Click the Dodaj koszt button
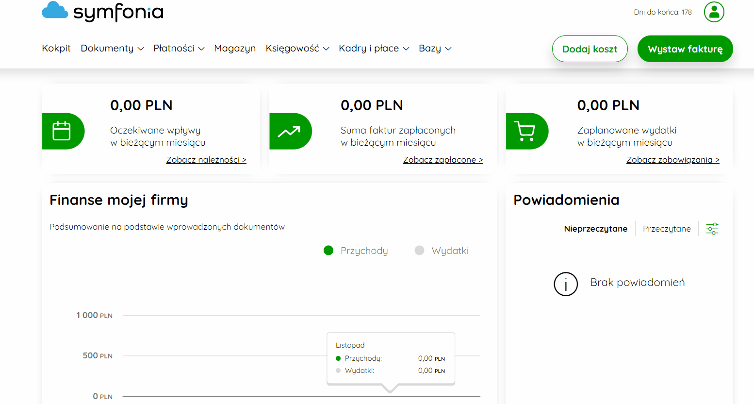The width and height of the screenshot is (754, 404). coord(590,49)
